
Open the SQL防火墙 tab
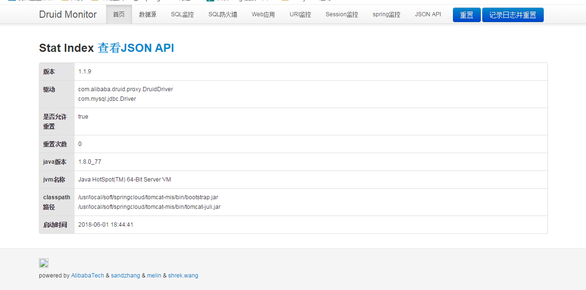point(223,14)
